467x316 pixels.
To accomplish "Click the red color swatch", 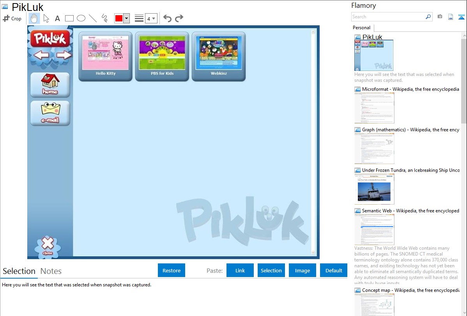I will click(119, 18).
